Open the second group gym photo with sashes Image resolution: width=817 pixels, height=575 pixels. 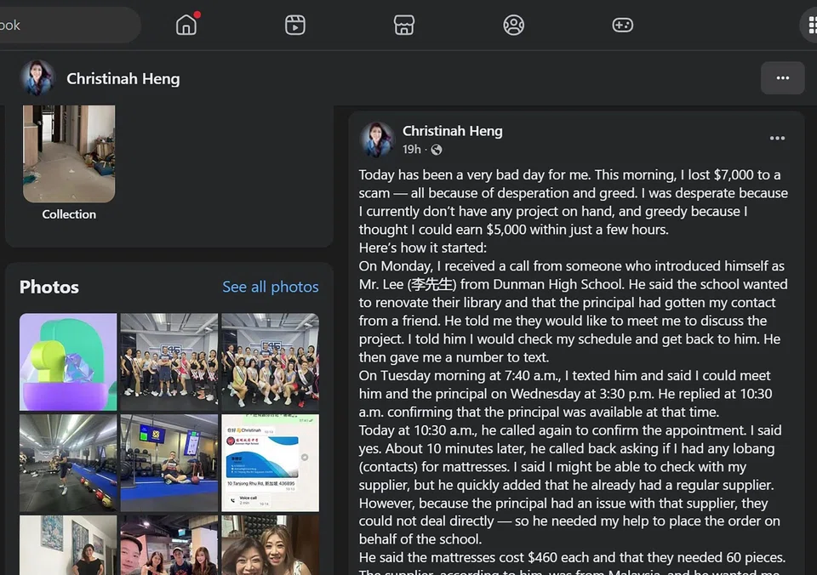point(270,362)
